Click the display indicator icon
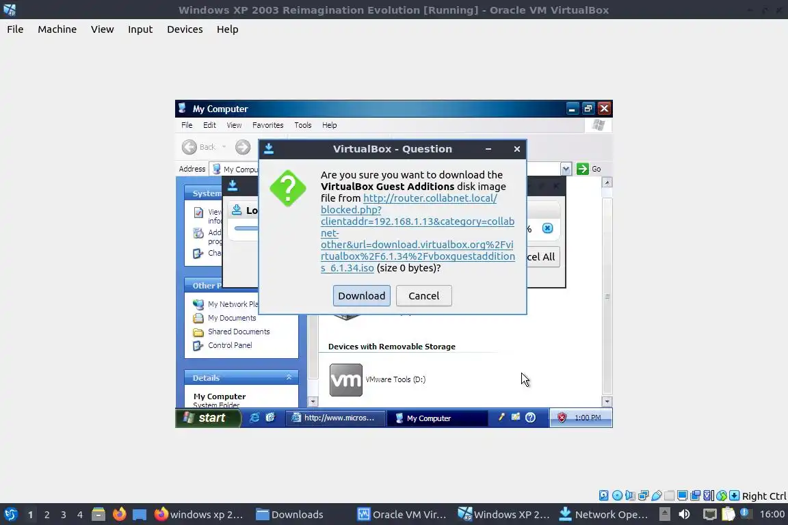 point(683,496)
